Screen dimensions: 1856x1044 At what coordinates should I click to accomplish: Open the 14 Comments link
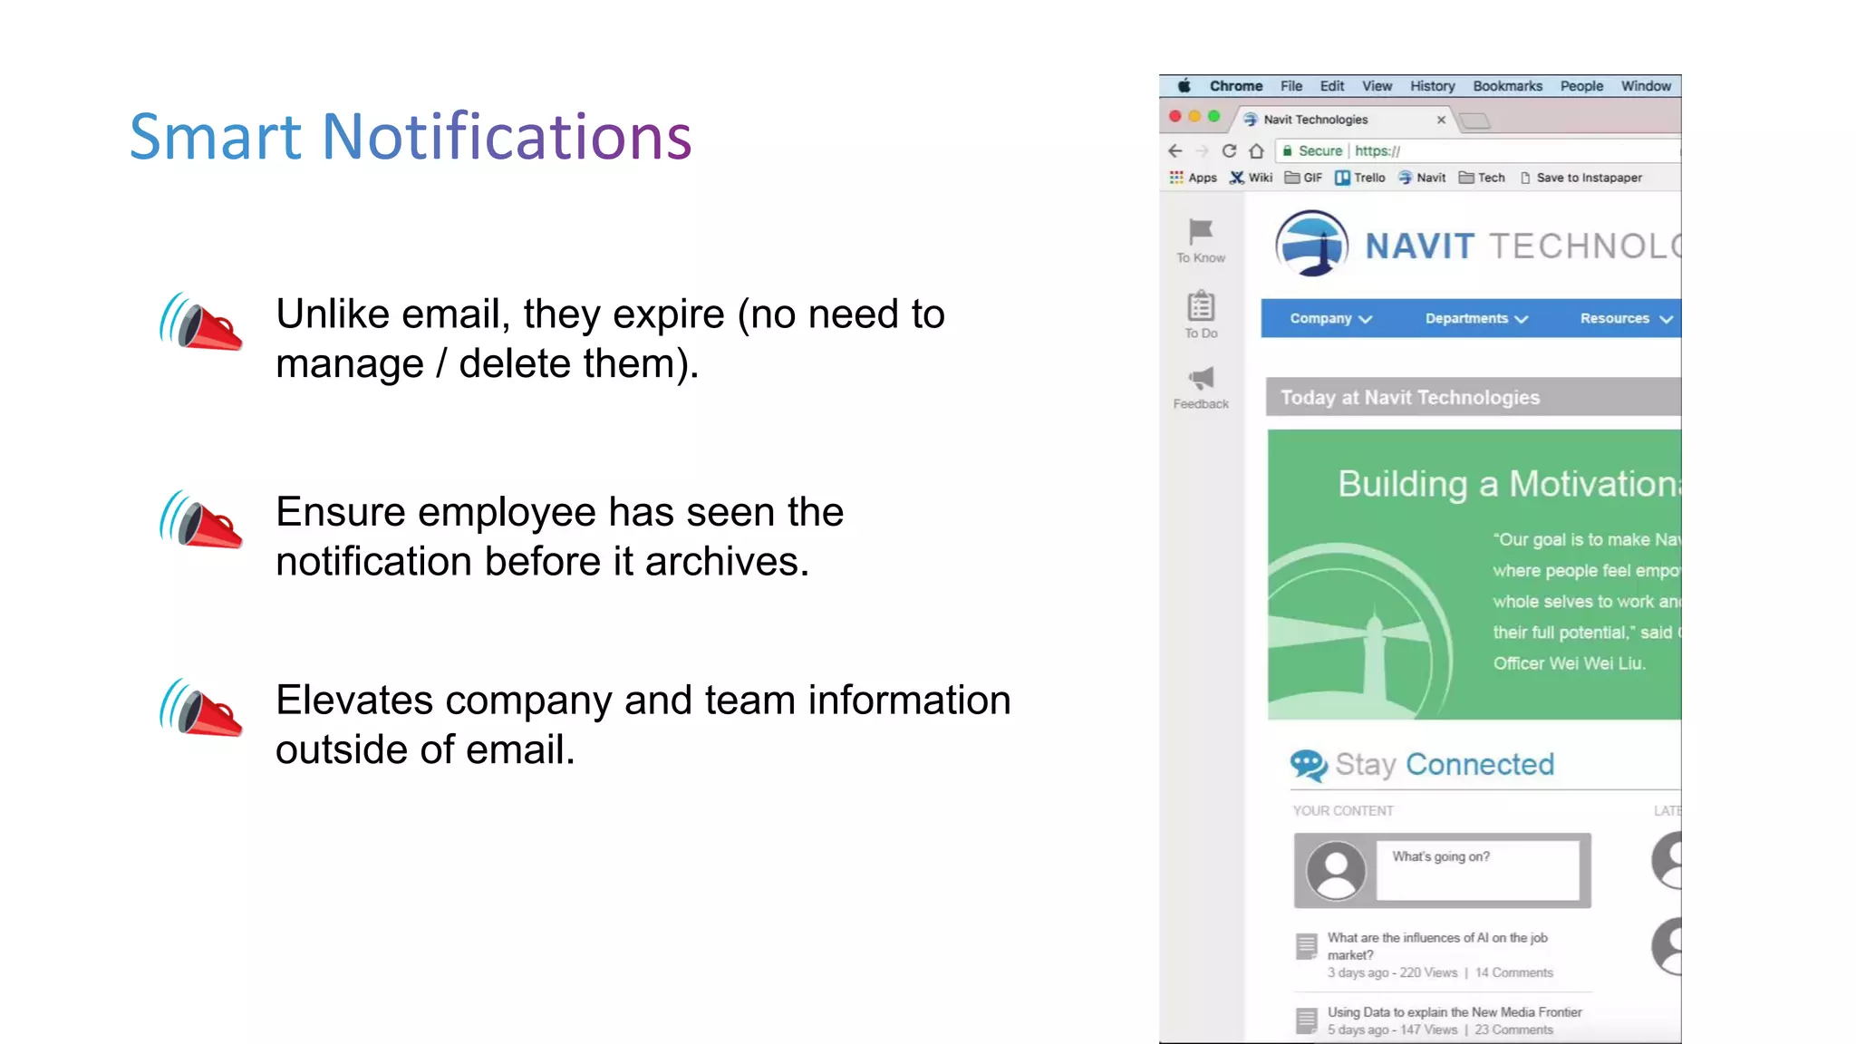coord(1513,972)
